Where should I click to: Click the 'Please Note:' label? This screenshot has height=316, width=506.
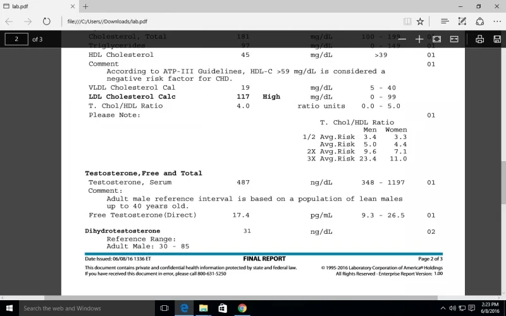114,115
